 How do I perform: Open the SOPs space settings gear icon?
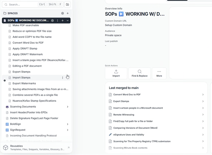click(x=52, y=20)
